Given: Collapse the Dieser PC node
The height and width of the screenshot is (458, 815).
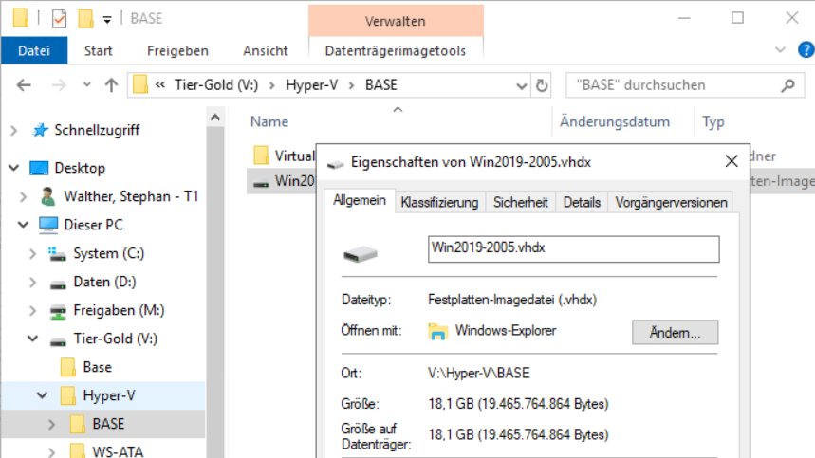Looking at the screenshot, I should click(x=24, y=225).
